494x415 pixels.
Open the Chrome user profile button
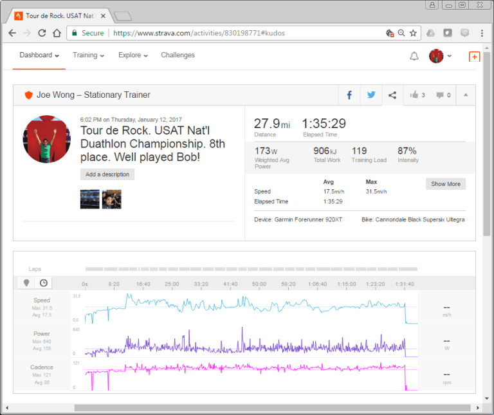[x=432, y=5]
